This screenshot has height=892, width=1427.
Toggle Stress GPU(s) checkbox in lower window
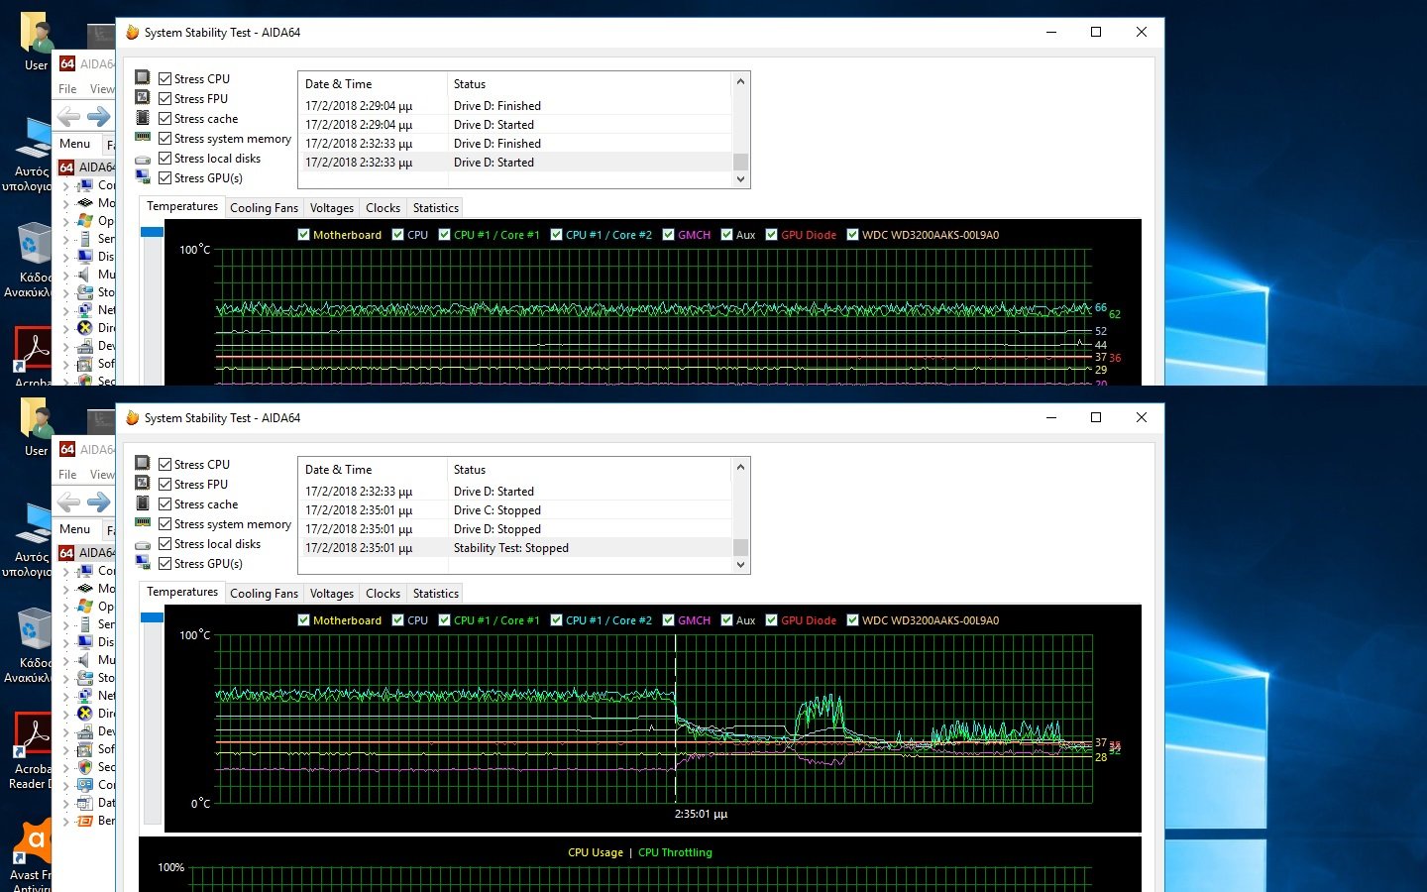tap(165, 563)
